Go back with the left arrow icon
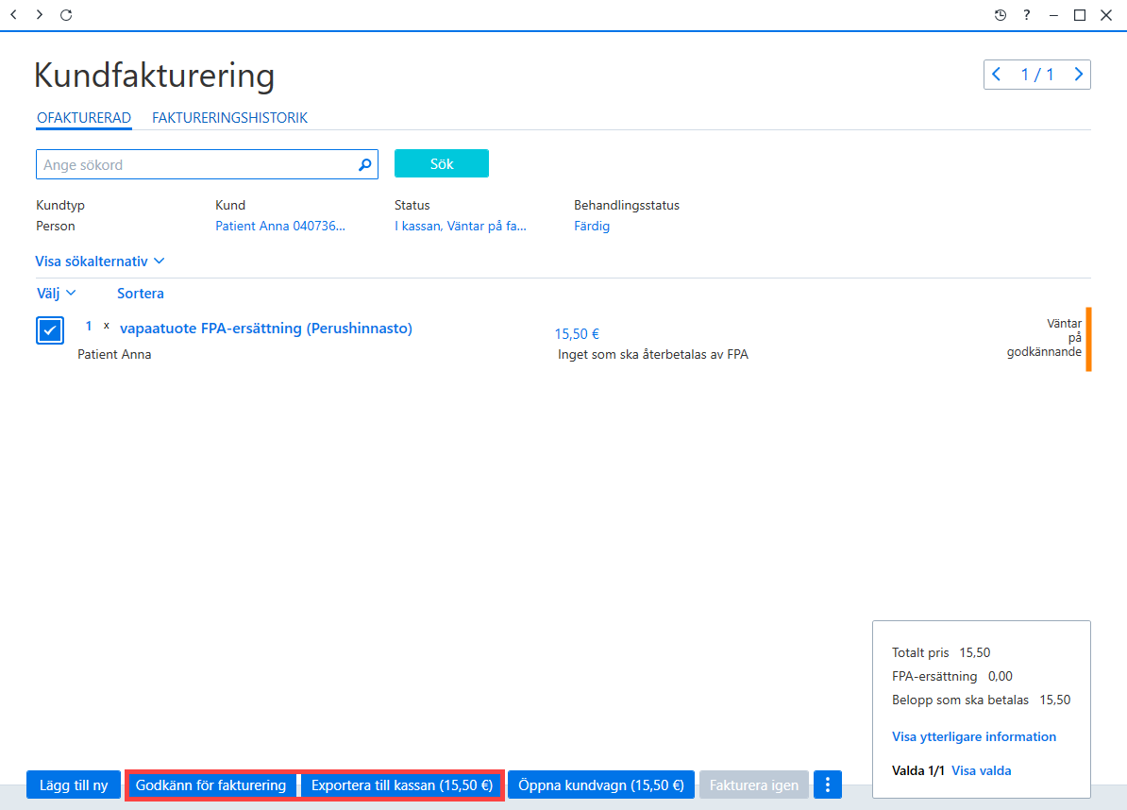The width and height of the screenshot is (1127, 810). 13,14
